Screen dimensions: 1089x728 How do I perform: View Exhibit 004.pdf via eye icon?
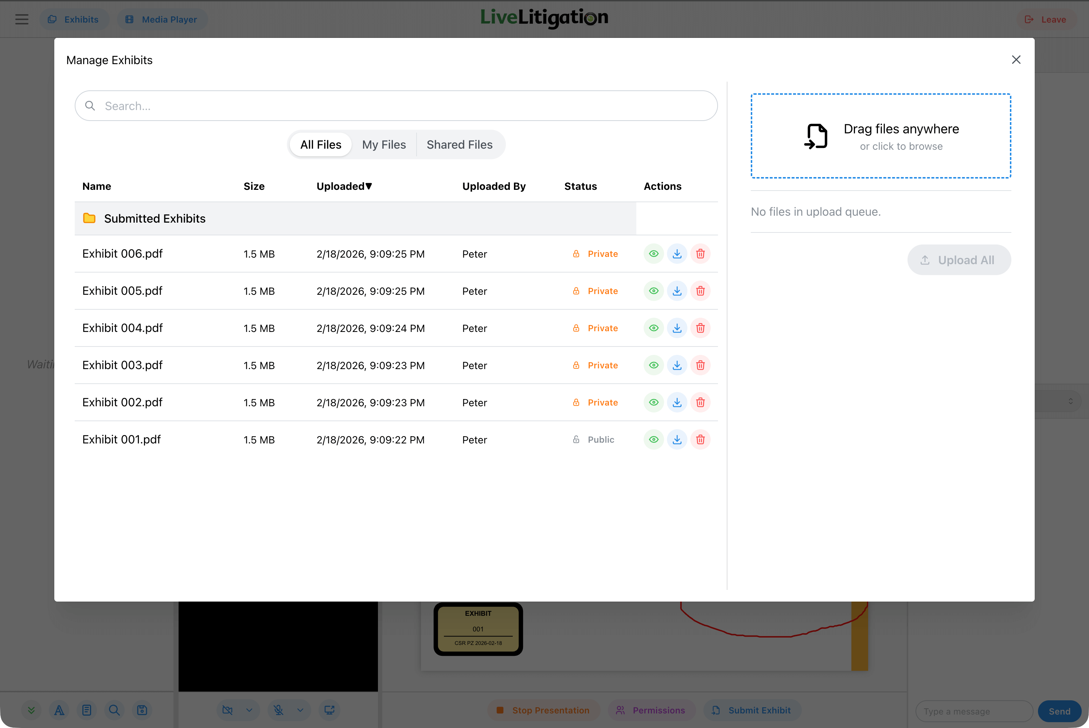coord(653,328)
